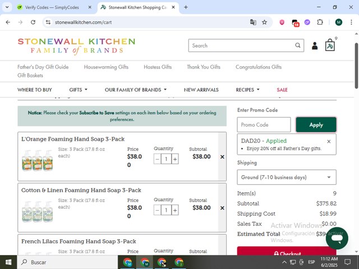359x269 pixels.
Task: Open extension with red 18 badge
Action: point(295,22)
